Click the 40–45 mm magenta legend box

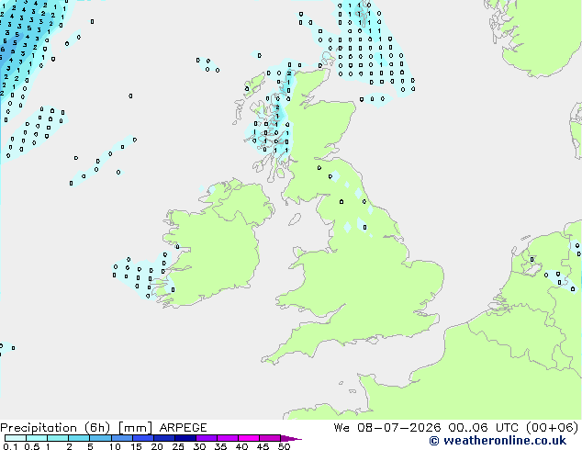tap(249, 438)
